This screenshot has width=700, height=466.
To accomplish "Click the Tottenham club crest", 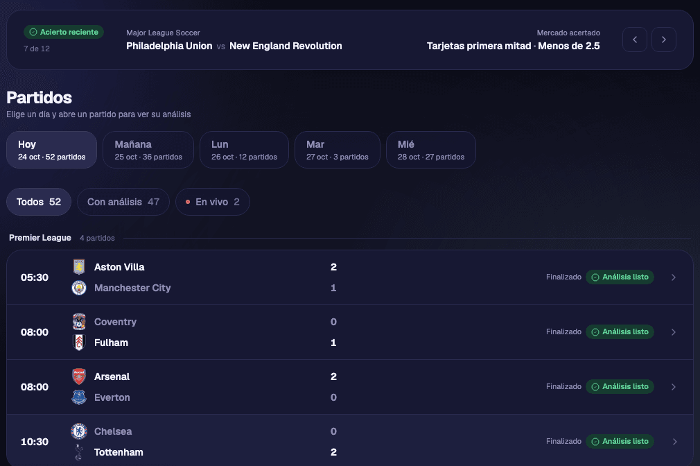I will click(x=79, y=452).
